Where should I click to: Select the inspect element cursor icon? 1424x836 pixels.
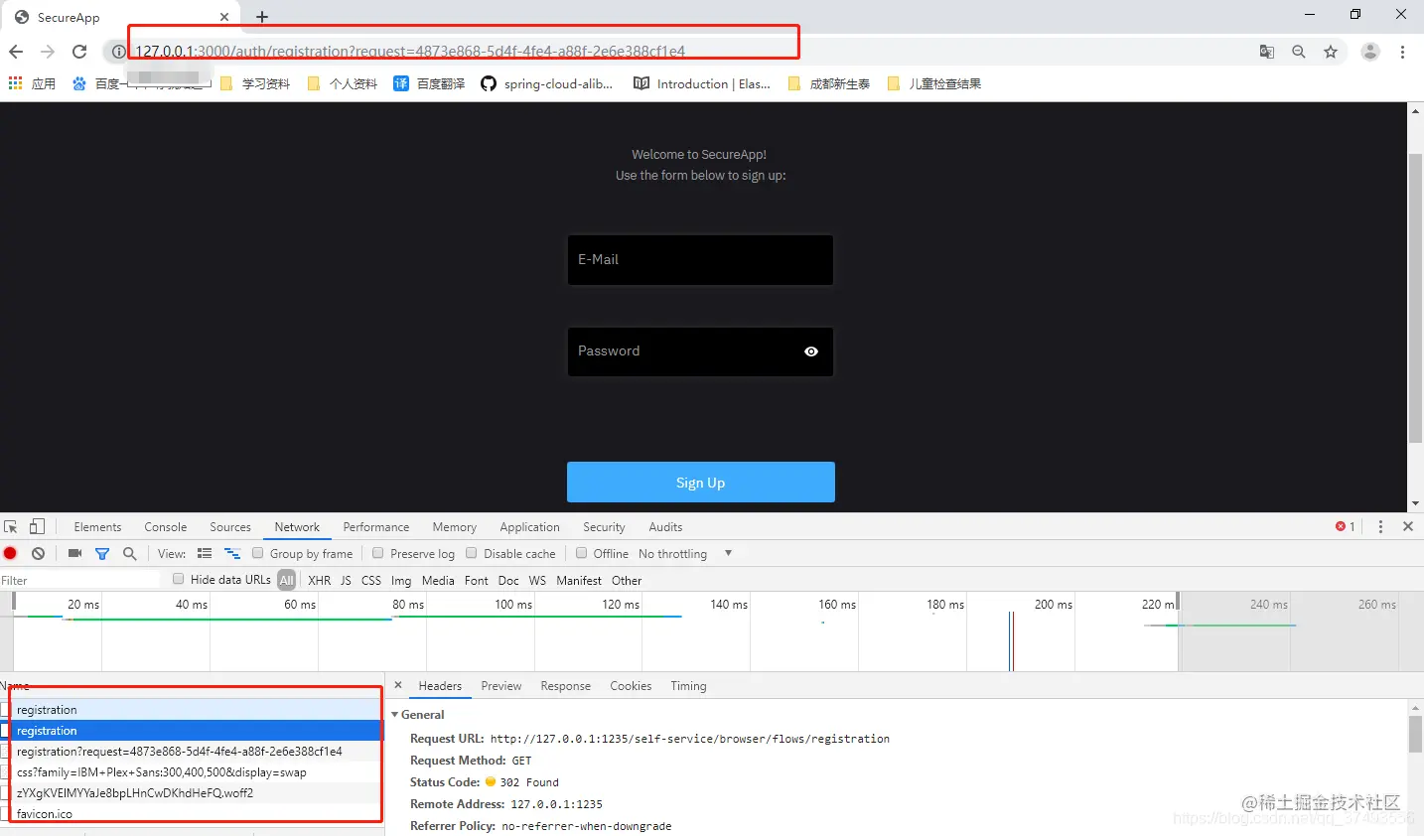11,526
